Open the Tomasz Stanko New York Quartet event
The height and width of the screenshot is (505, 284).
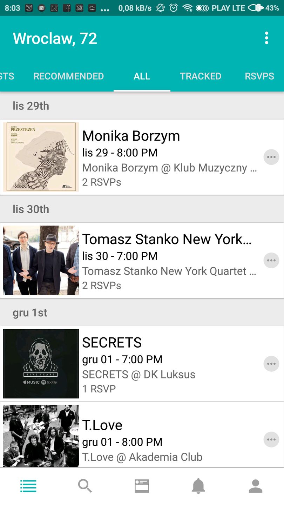167,240
